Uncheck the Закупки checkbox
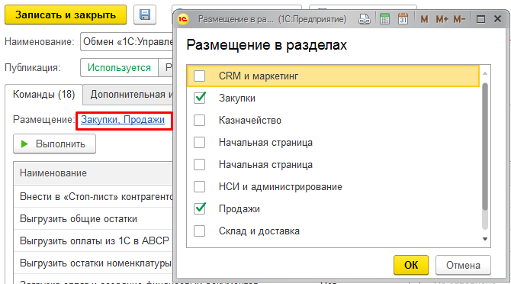Image resolution: width=511 pixels, height=284 pixels. coord(200,98)
